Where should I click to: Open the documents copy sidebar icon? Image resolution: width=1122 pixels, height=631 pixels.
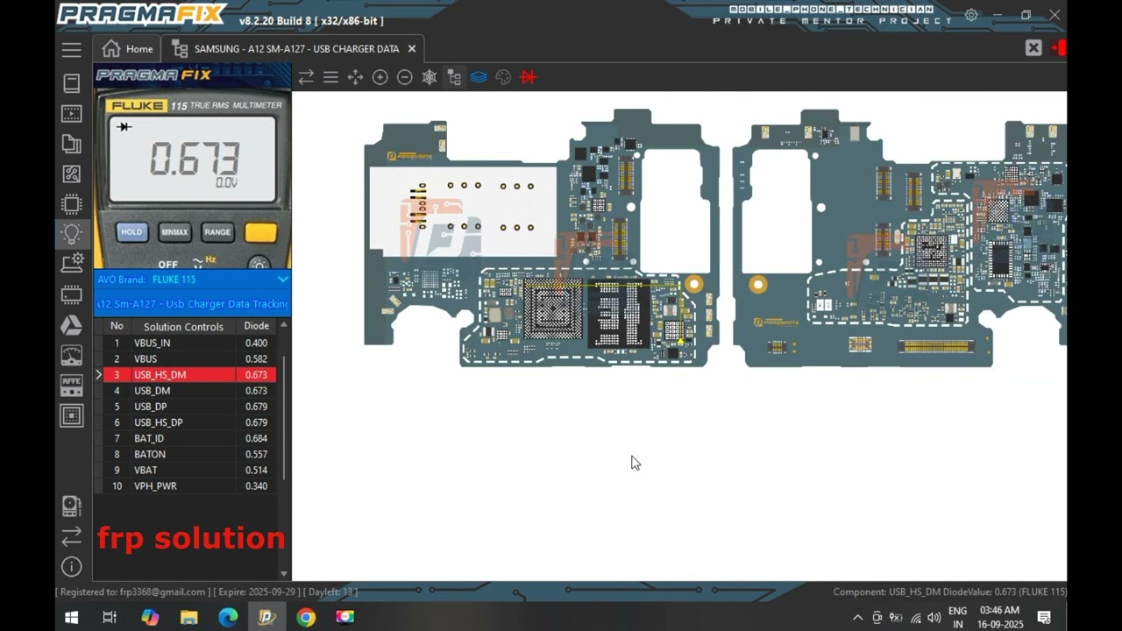point(72,144)
